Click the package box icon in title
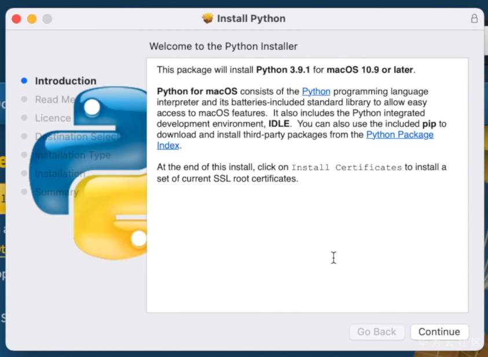Screen dimensions: 488x357 pos(207,19)
